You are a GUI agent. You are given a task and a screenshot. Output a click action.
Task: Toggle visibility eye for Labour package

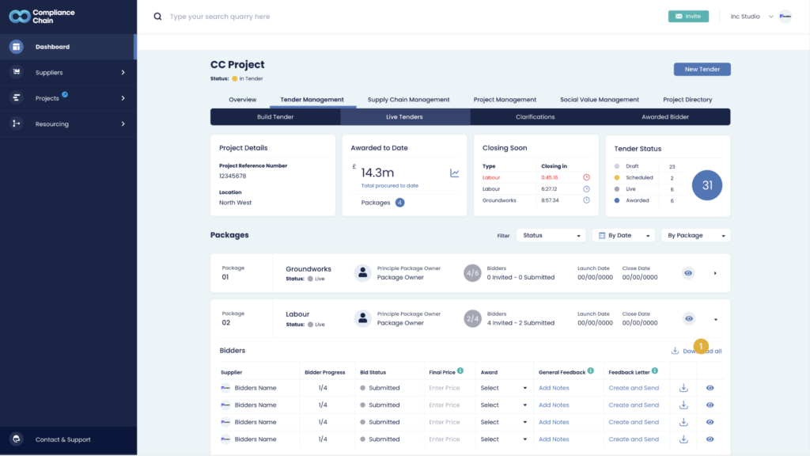tap(689, 319)
